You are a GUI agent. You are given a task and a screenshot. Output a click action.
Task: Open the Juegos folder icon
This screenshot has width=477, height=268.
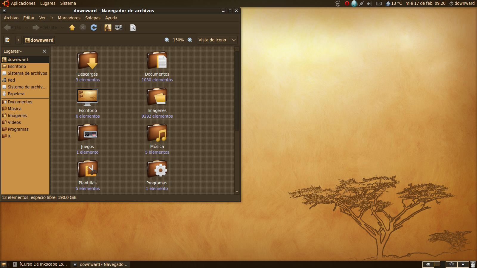pos(88,133)
